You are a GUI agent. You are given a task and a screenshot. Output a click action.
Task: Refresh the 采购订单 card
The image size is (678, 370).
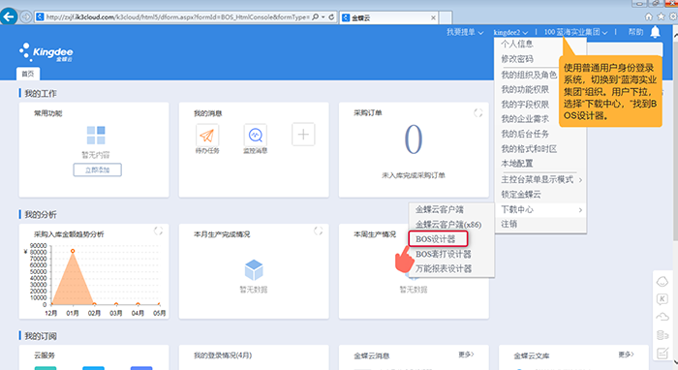click(x=478, y=113)
